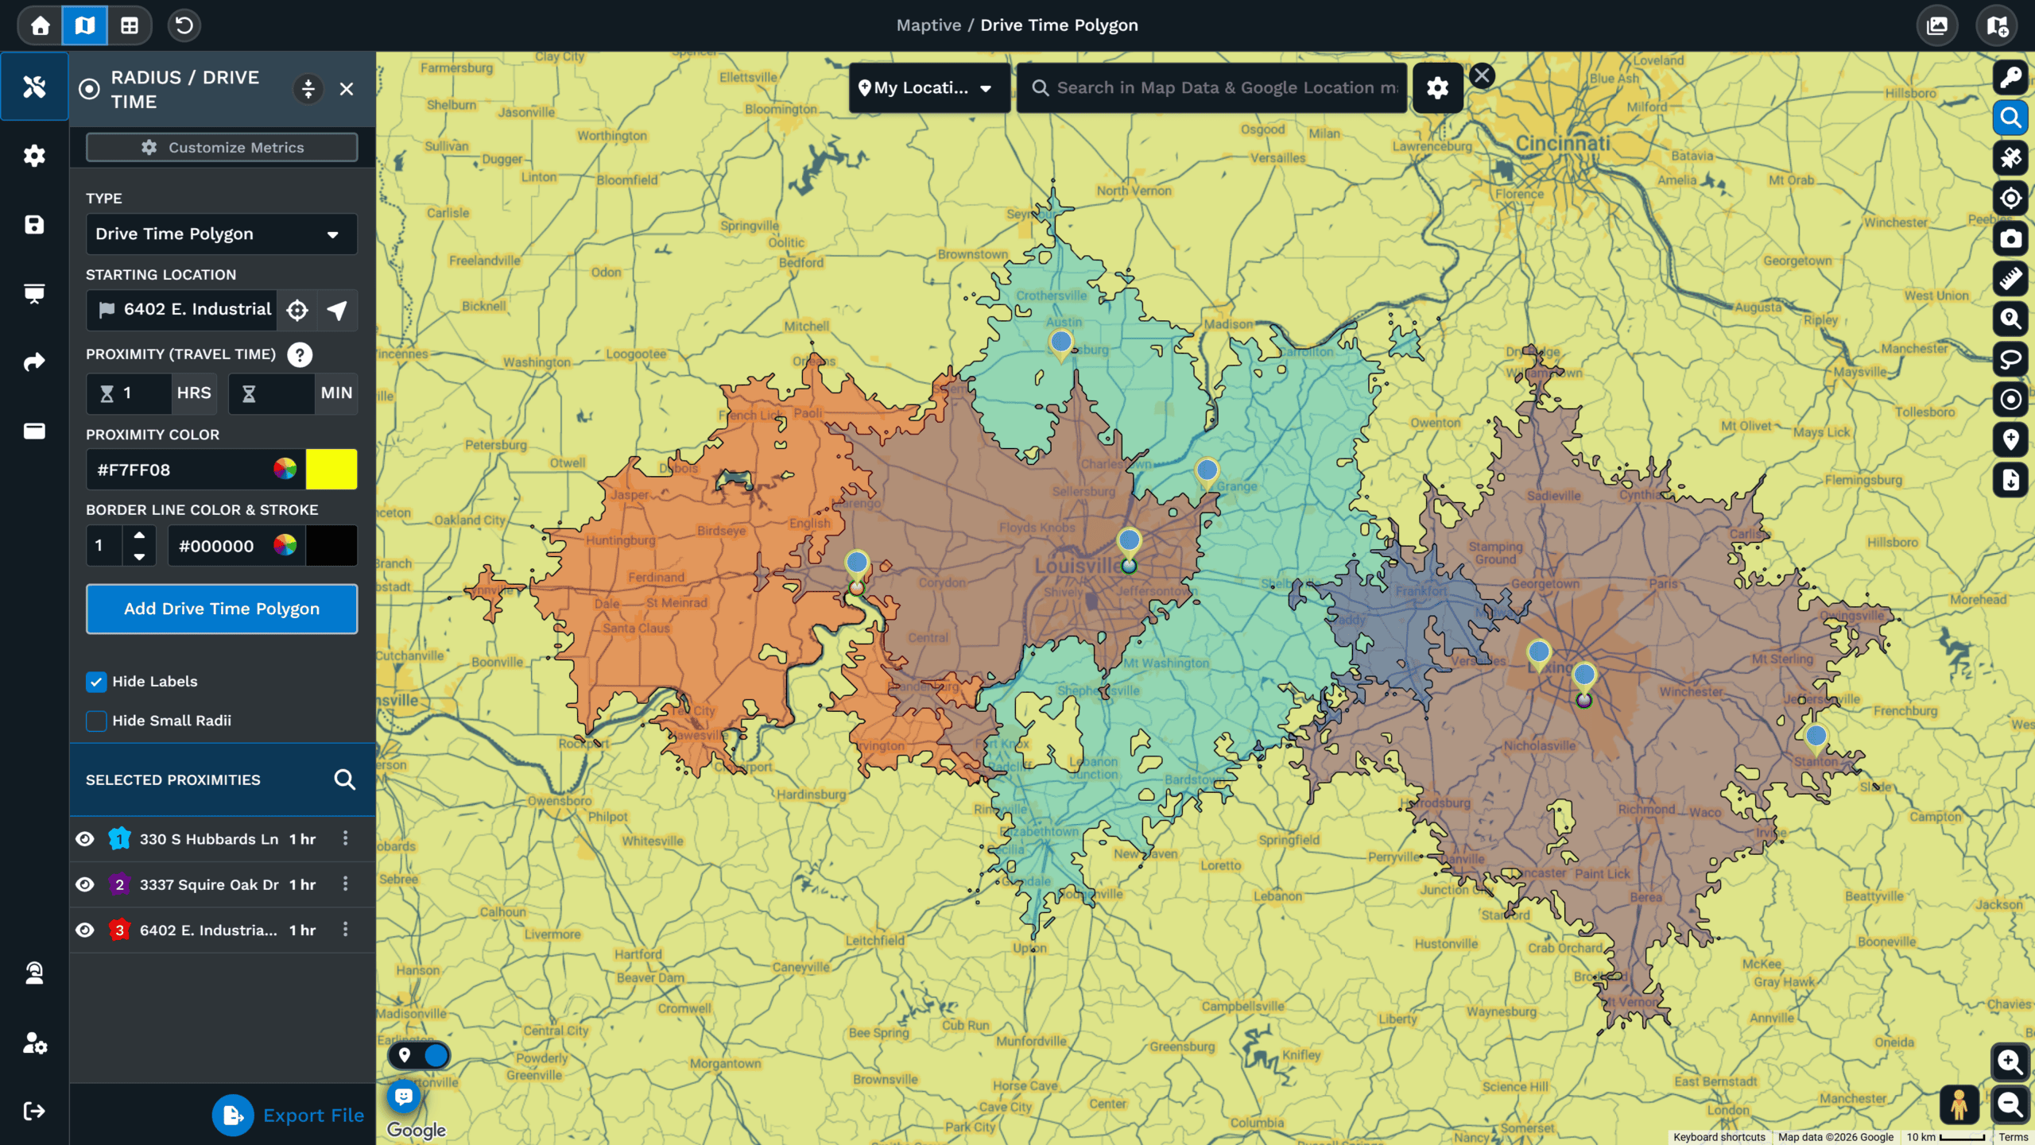This screenshot has height=1145, width=2035.
Task: Click the share arrow icon in sidebar
Action: pos(34,362)
